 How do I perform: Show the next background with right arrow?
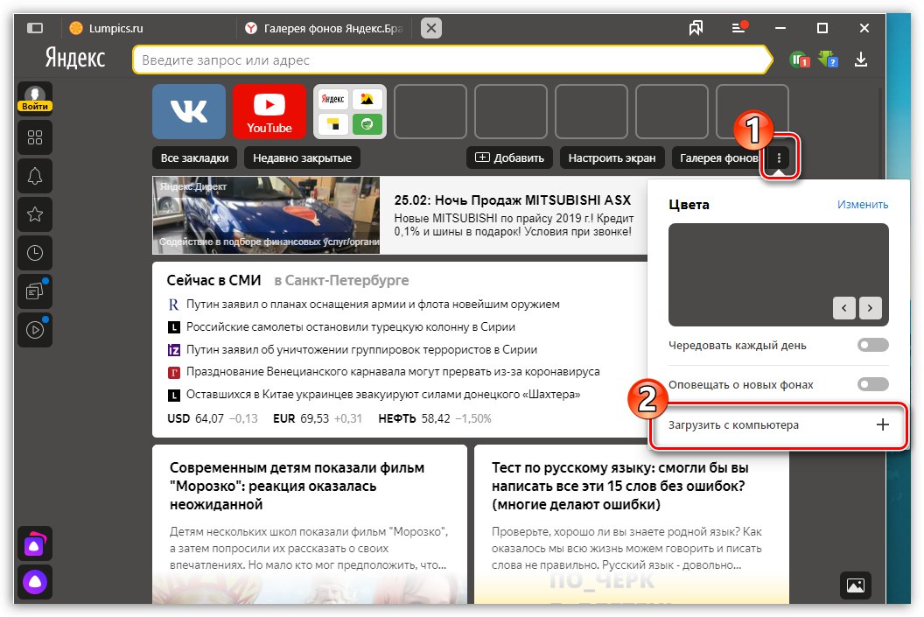[x=871, y=307]
